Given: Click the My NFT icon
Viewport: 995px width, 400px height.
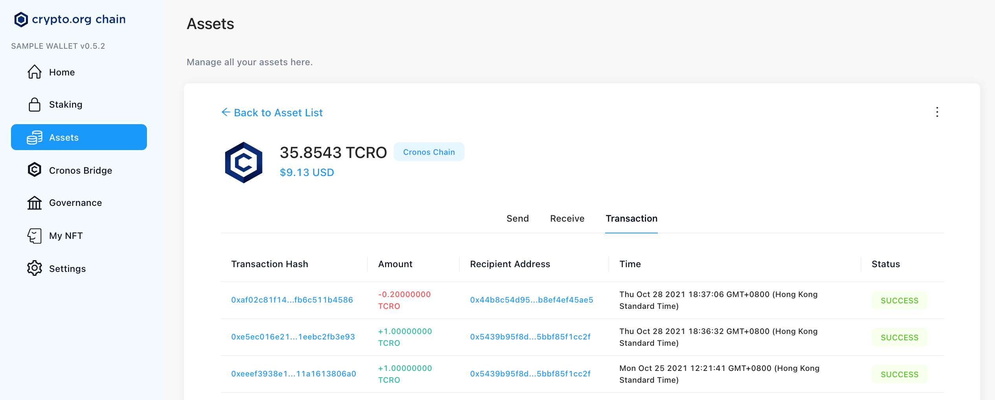Looking at the screenshot, I should [x=35, y=236].
